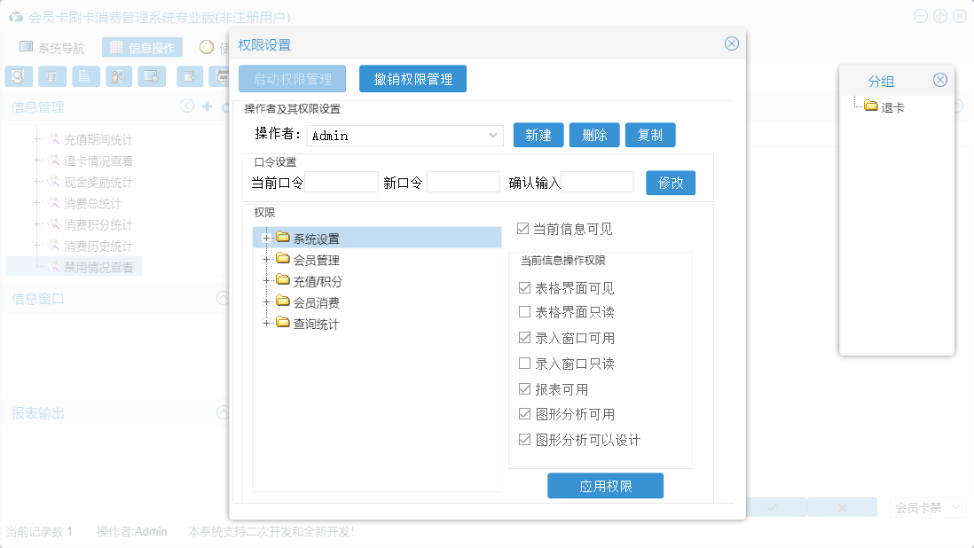Expand the 会员管理 tree node
Image resolution: width=974 pixels, height=548 pixels.
tap(266, 260)
